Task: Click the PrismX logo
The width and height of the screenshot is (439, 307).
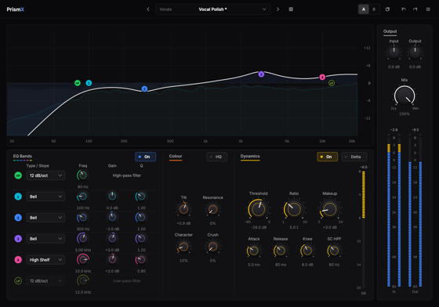Action: [16, 9]
